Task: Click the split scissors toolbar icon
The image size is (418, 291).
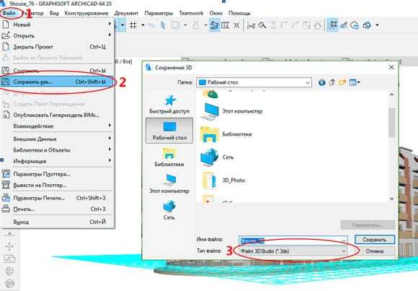Action: pos(251,25)
